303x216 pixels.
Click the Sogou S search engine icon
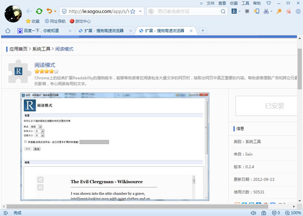coord(151,12)
